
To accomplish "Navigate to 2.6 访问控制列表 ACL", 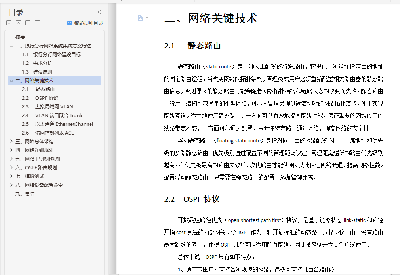I will tap(48, 133).
